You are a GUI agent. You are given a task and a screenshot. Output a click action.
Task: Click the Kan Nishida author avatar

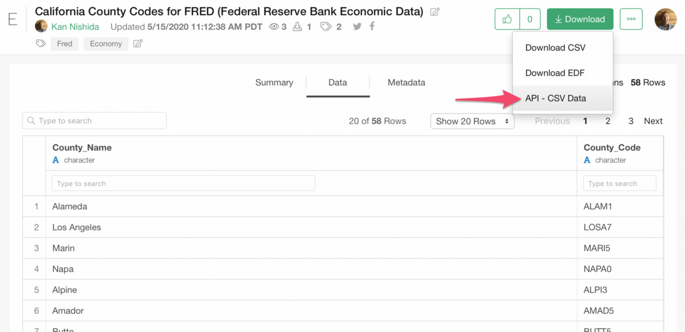pos(41,26)
